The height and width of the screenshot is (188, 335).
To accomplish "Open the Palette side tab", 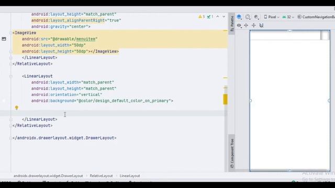I will [232, 23].
